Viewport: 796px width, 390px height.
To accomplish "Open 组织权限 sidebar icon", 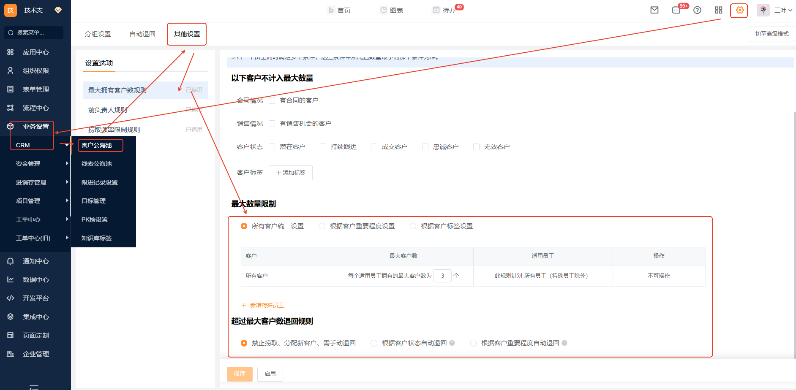I will (11, 70).
